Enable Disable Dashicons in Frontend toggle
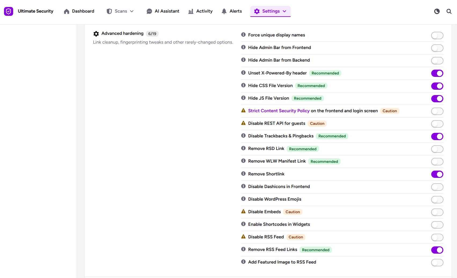Screen dimensions: 457x278 (437, 187)
